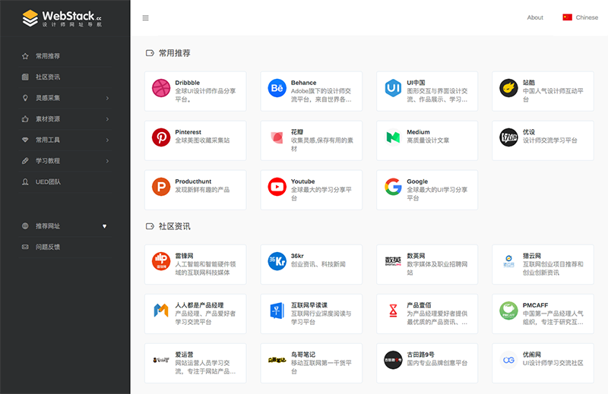Open the Medium logo icon
Screen dimensions: 608x394
click(393, 137)
